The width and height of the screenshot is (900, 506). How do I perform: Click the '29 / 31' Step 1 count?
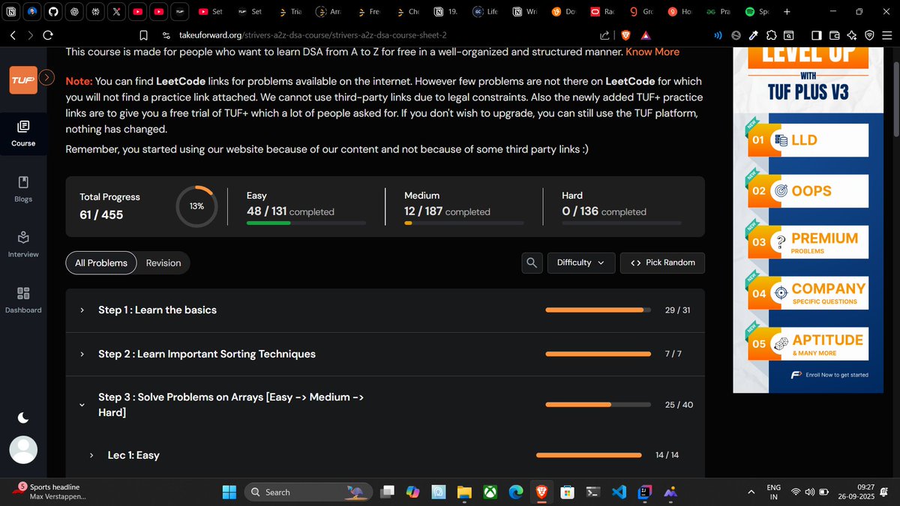(677, 310)
